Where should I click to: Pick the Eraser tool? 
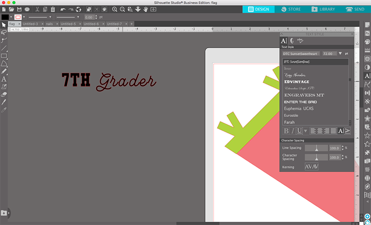(x=4, y=94)
